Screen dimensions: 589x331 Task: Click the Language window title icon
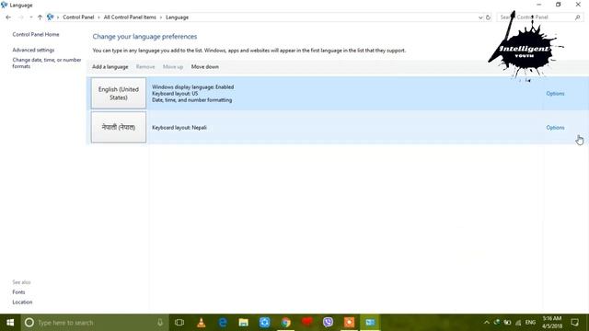point(4,5)
